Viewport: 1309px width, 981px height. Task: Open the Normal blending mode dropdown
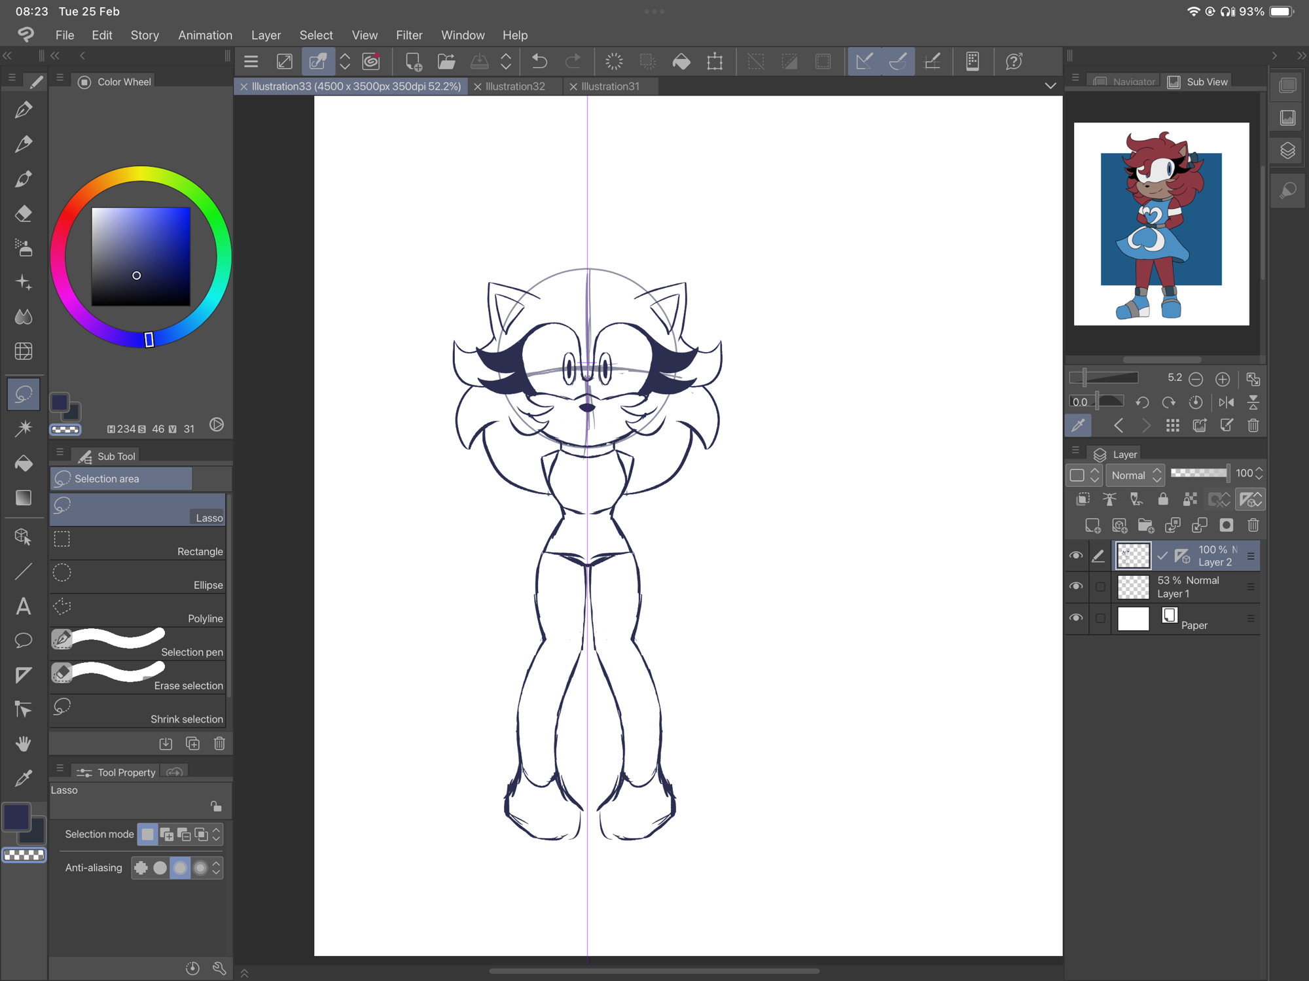pos(1136,475)
